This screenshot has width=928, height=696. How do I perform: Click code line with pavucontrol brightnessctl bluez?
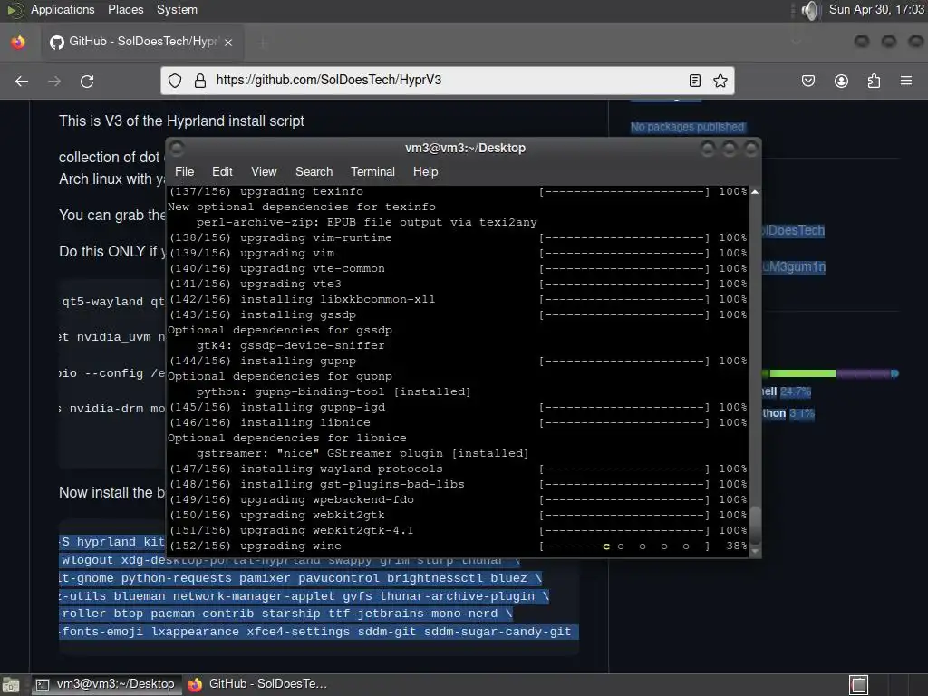coord(300,578)
